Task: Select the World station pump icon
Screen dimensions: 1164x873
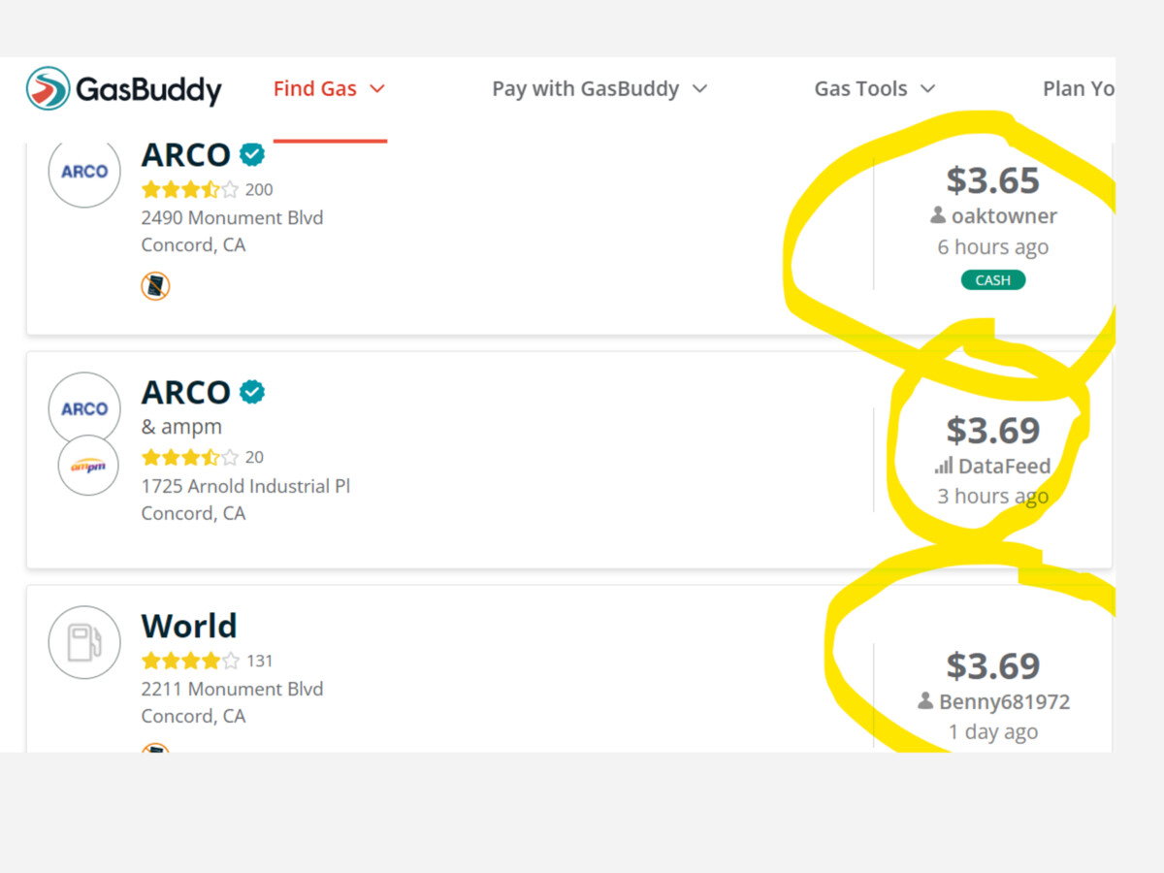Action: point(84,642)
